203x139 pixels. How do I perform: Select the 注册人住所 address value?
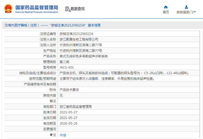click(81, 45)
